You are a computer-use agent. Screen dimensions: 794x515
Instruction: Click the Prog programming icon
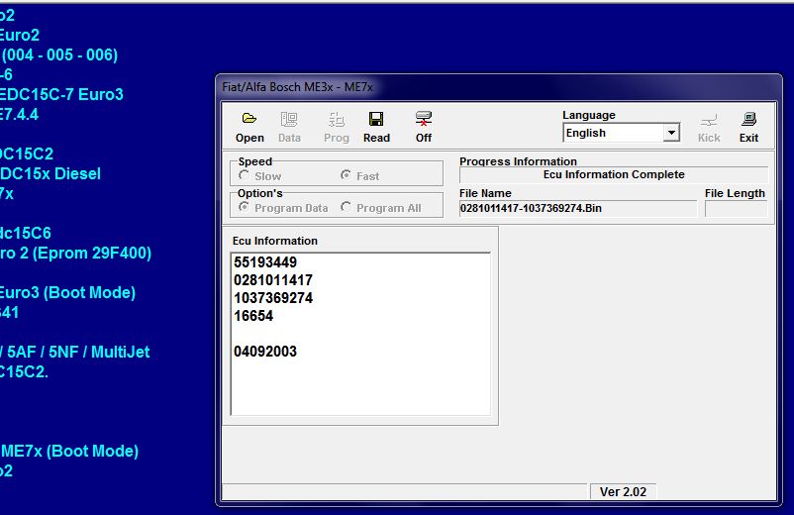pyautogui.click(x=337, y=120)
